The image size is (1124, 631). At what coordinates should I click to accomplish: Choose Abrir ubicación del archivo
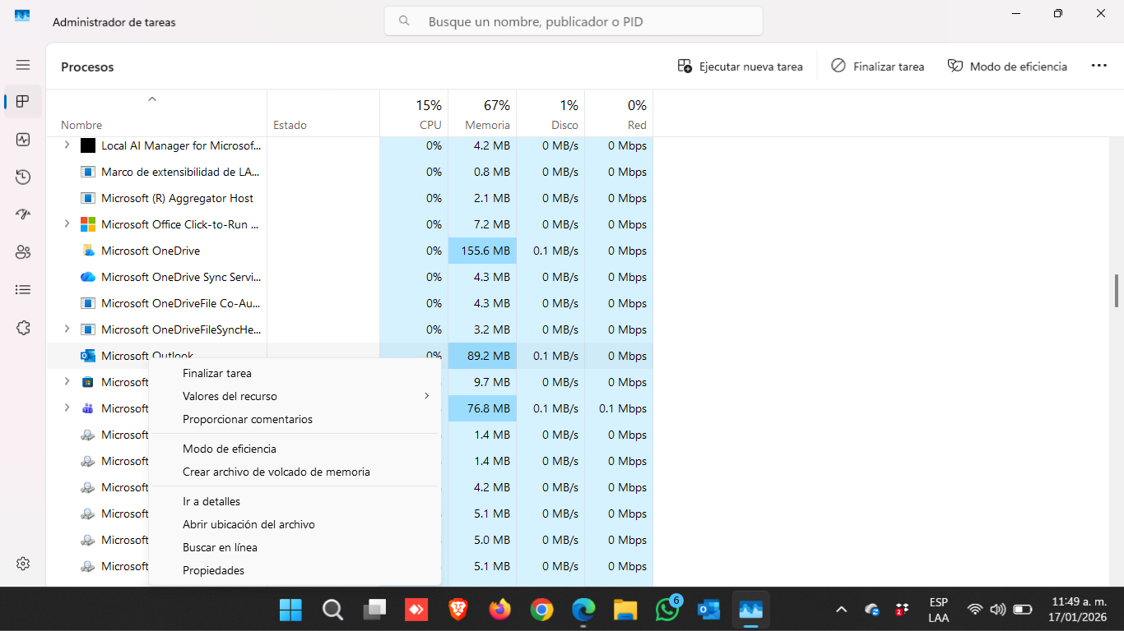coord(248,524)
